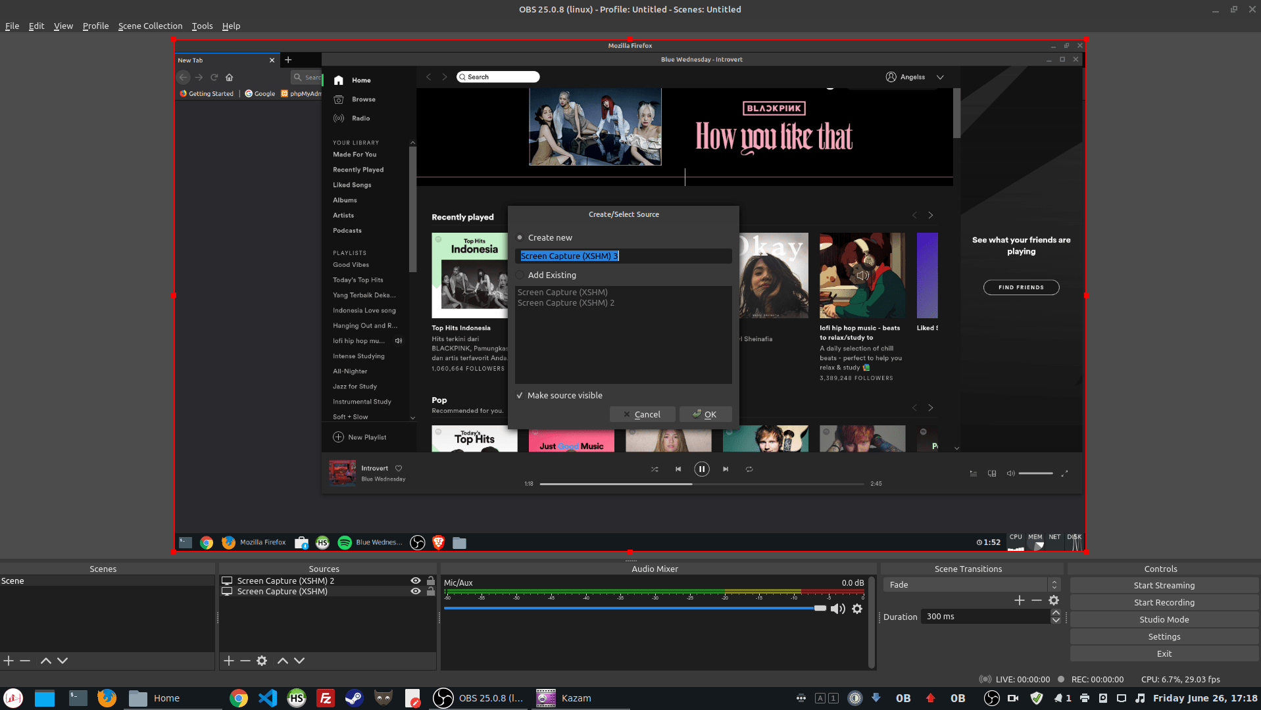The width and height of the screenshot is (1261, 710).
Task: Add a new source with the plus icon
Action: coord(229,661)
